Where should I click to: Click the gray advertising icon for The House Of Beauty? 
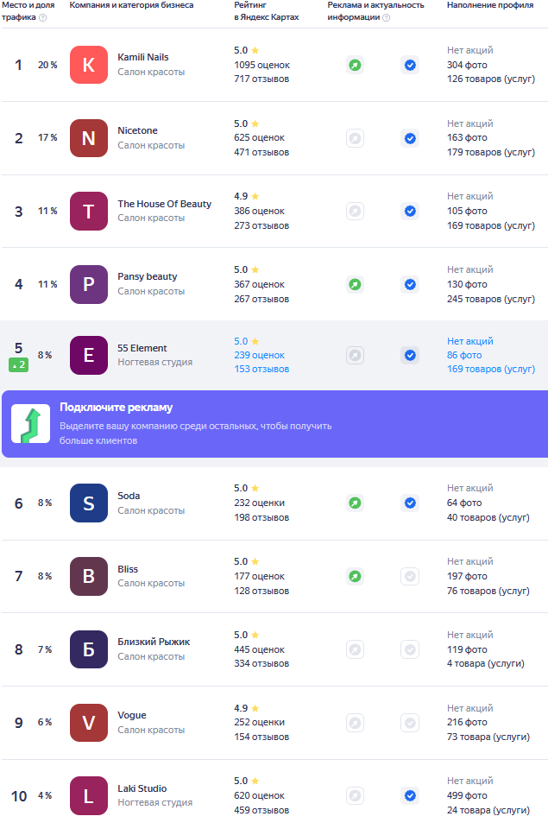355,211
